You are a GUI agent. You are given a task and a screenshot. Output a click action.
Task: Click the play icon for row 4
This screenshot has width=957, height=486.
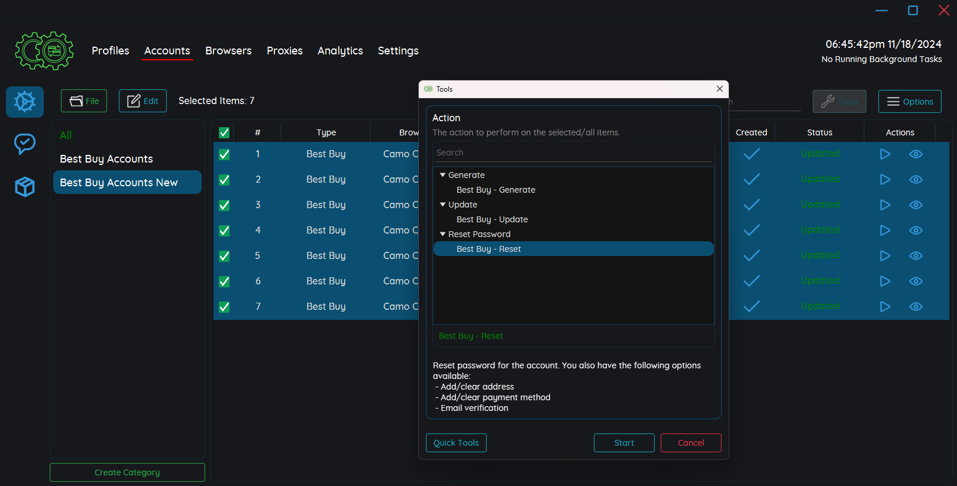pyautogui.click(x=885, y=231)
